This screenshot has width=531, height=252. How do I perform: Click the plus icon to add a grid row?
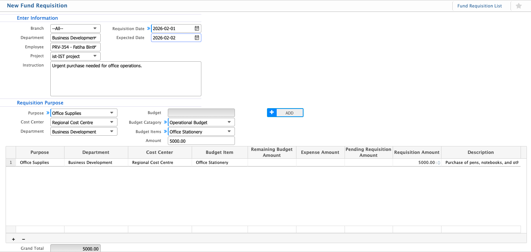point(13,239)
